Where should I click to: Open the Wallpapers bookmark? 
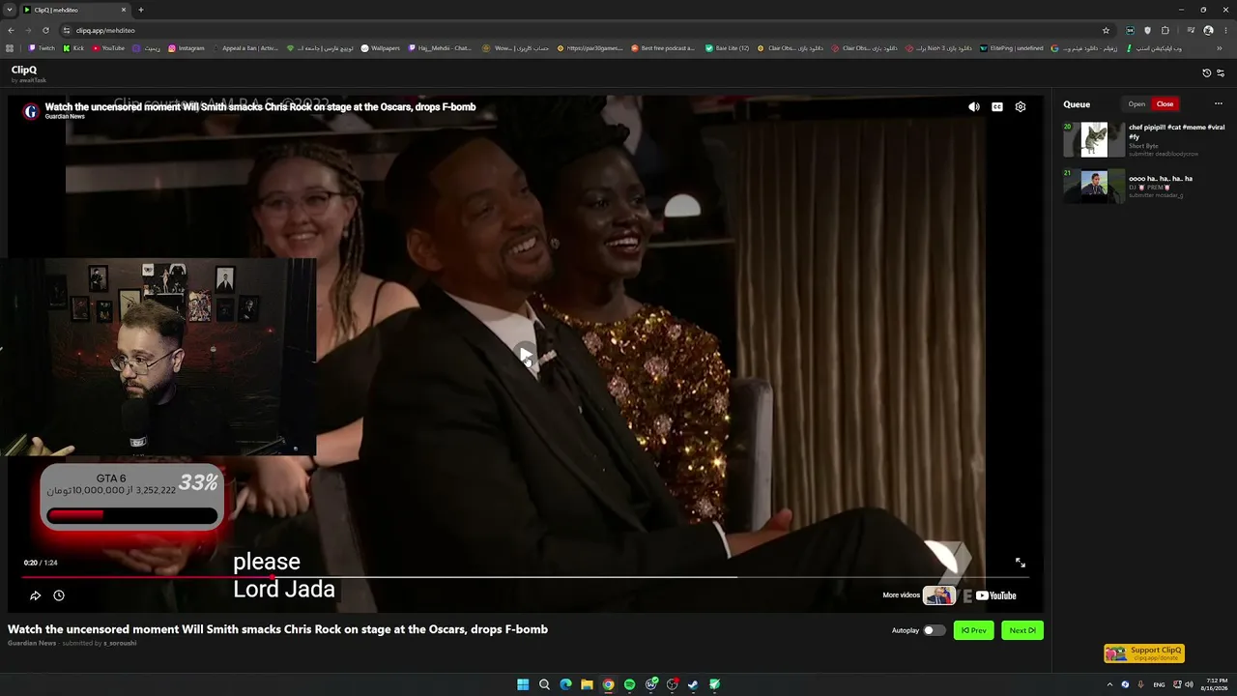[380, 48]
